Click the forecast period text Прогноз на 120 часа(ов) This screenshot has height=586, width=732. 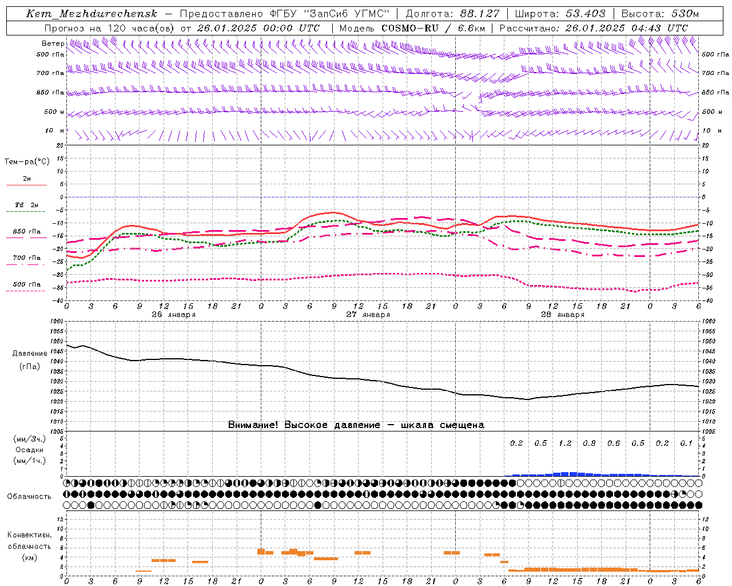click(x=110, y=28)
